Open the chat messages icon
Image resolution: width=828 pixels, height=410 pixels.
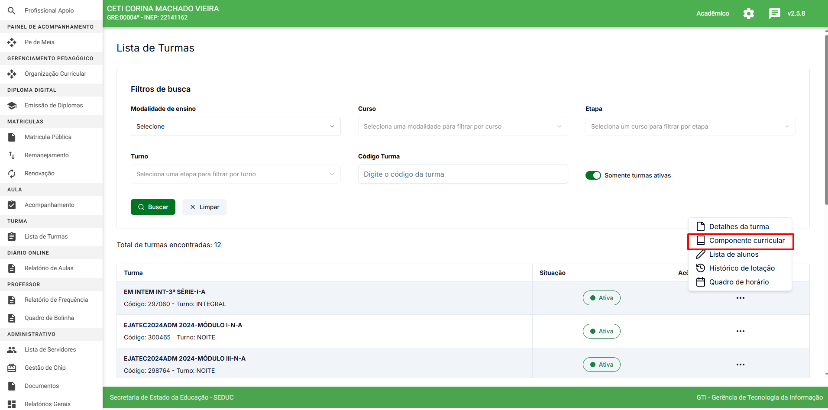pos(774,13)
